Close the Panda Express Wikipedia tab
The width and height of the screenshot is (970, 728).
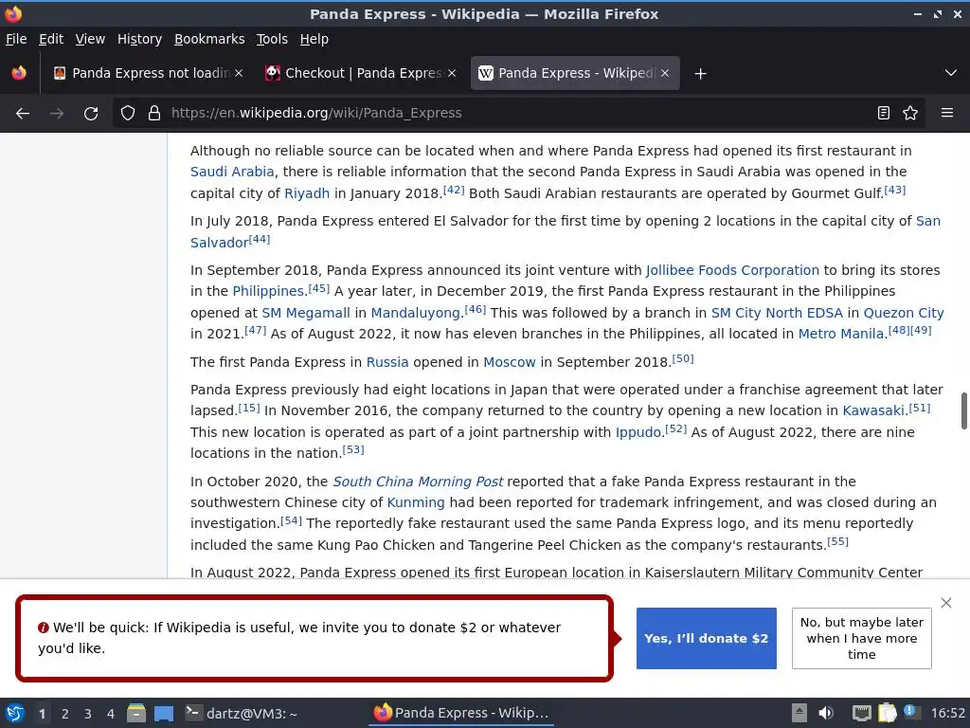click(x=665, y=73)
